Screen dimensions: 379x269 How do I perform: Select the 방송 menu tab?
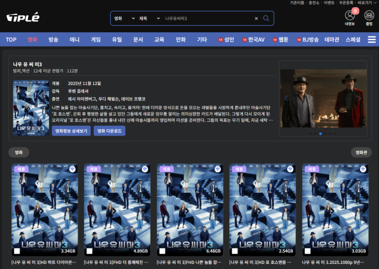54,39
